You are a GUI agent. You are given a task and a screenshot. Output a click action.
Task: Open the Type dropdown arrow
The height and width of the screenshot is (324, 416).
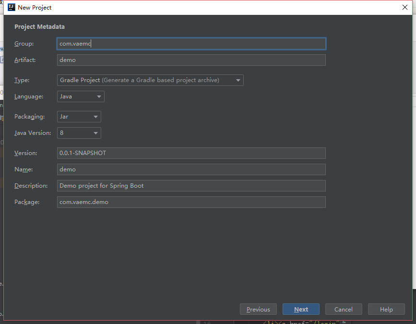(x=238, y=80)
